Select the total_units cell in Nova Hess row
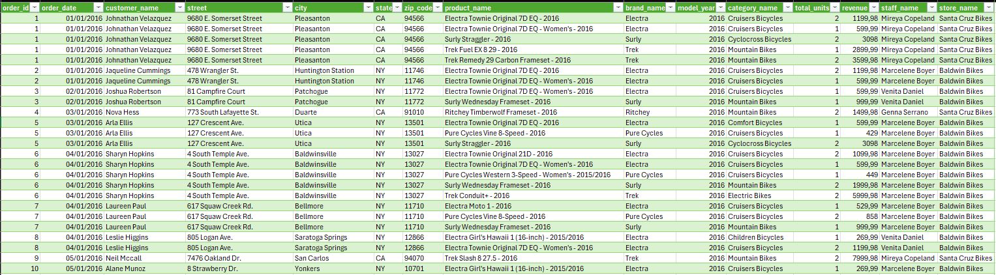Screen dimensions: 996x275 click(817, 112)
